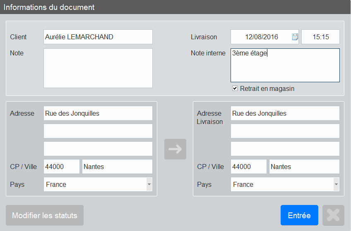The width and height of the screenshot is (351, 231).
Task: Expand delivery address Pays dropdown arrow
Action: (x=336, y=184)
